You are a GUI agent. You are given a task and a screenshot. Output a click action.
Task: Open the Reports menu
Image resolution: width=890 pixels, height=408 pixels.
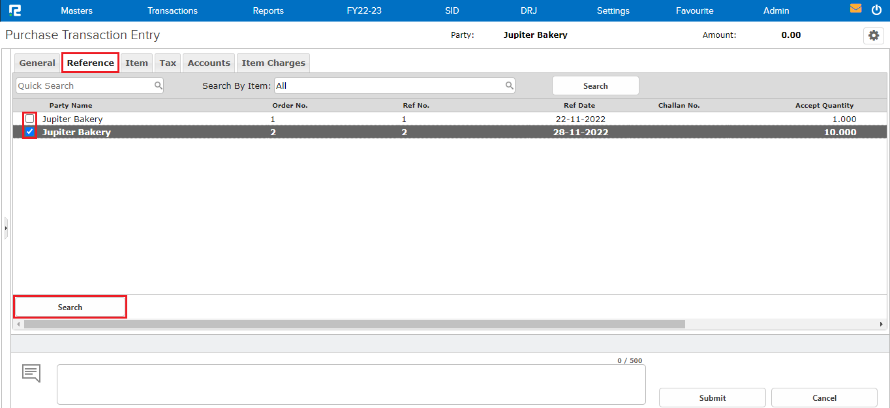[x=268, y=10]
